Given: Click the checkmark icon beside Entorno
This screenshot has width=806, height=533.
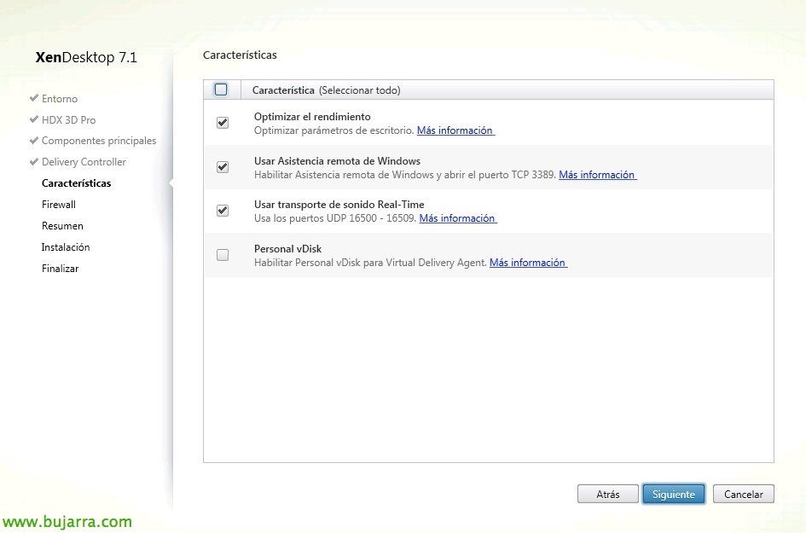Looking at the screenshot, I should pos(34,98).
